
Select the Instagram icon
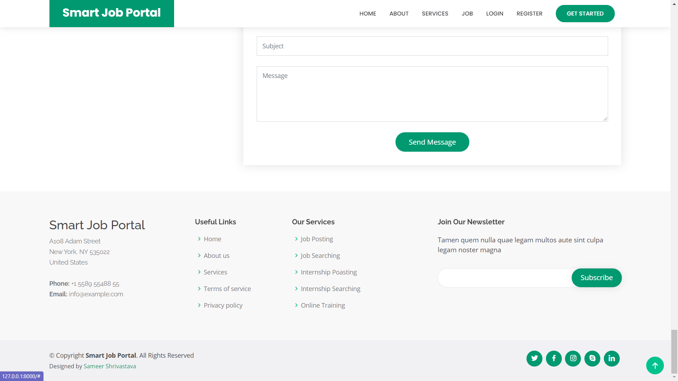[573, 358]
